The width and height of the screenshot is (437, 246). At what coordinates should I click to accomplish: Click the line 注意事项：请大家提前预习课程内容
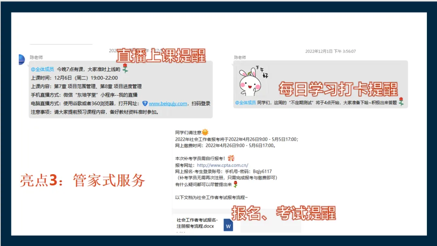[x=95, y=112]
